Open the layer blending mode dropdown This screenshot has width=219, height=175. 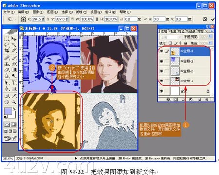click(x=170, y=37)
